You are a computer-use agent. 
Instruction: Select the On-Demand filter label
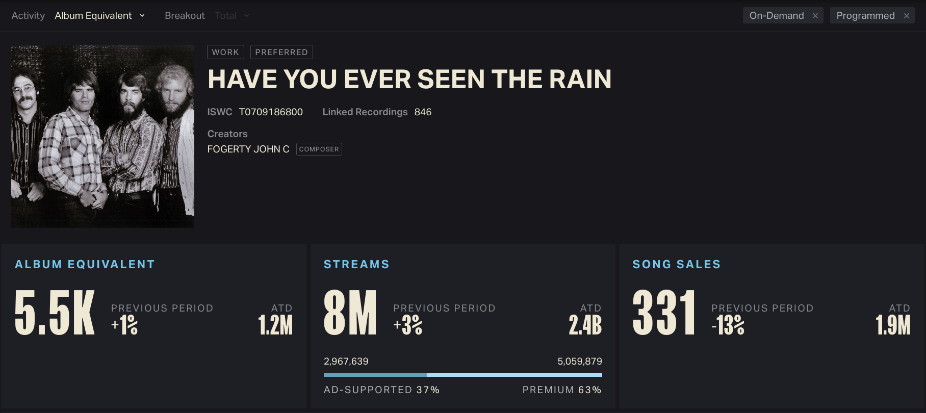777,16
